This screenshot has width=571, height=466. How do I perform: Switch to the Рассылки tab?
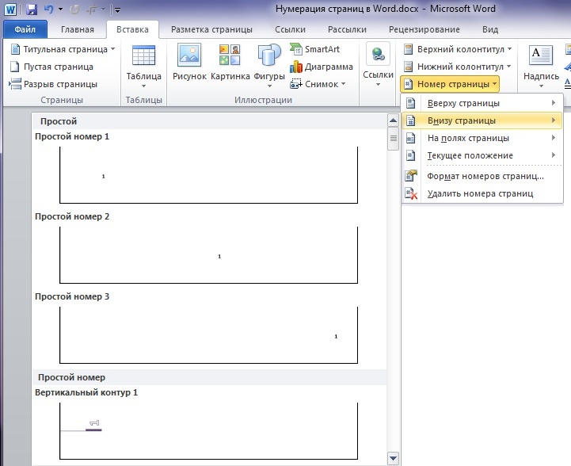point(347,29)
